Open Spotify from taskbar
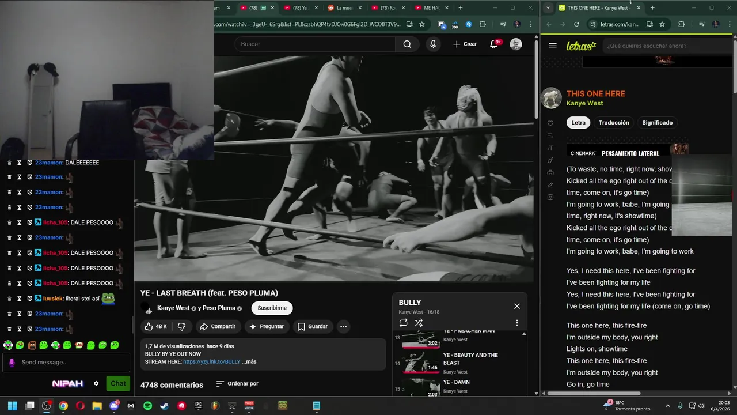The width and height of the screenshot is (737, 415). (147, 406)
